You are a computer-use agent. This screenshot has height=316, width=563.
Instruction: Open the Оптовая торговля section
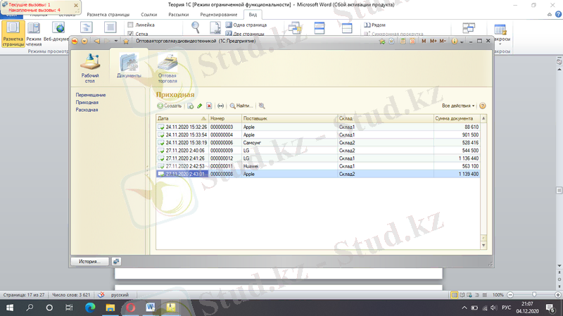coord(167,68)
